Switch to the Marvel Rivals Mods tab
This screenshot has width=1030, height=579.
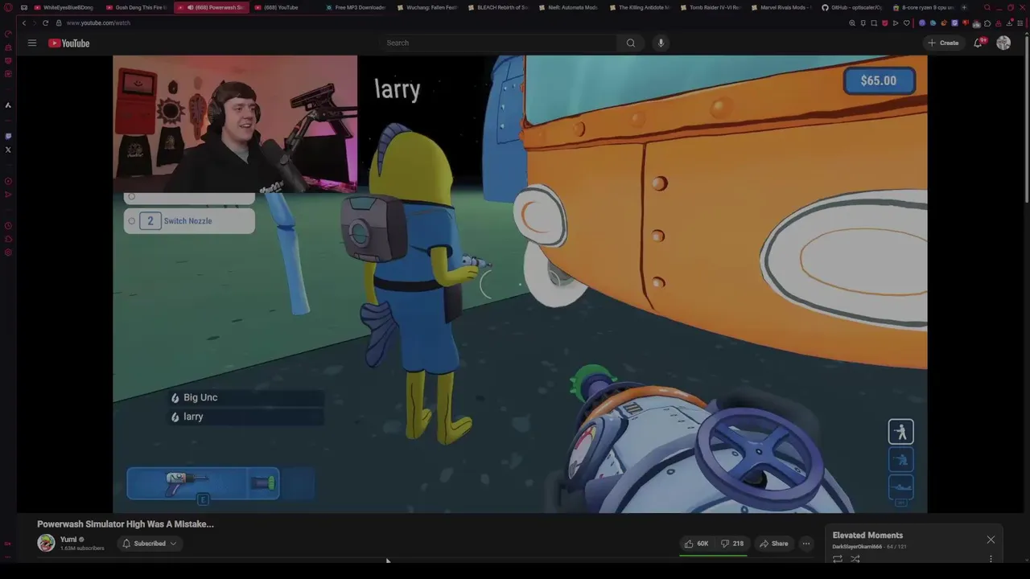point(780,7)
